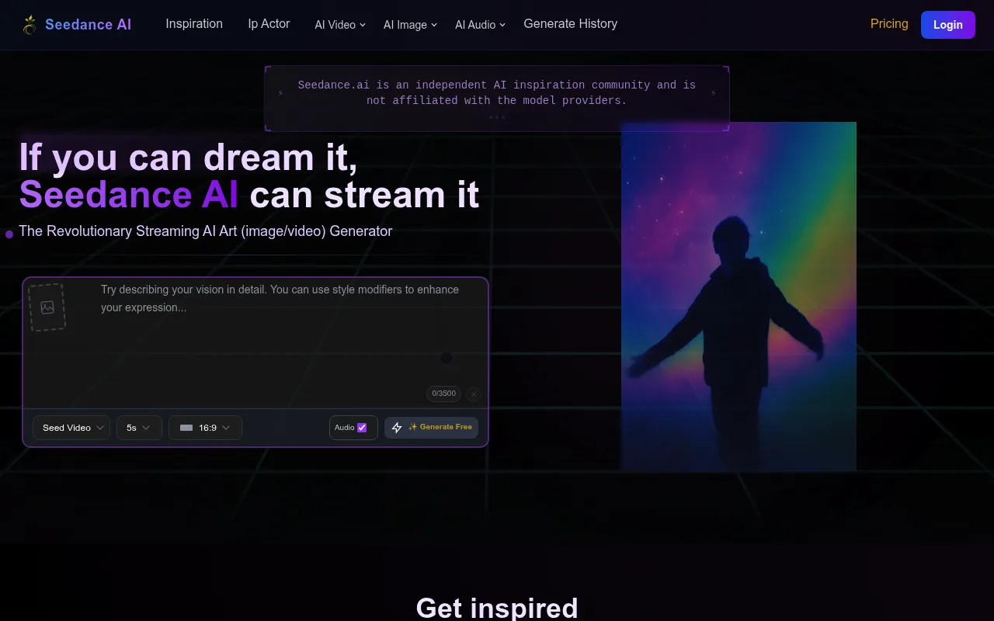The height and width of the screenshot is (621, 994).
Task: Click the "not affiliated" disclaimer notice text
Action: [x=497, y=93]
